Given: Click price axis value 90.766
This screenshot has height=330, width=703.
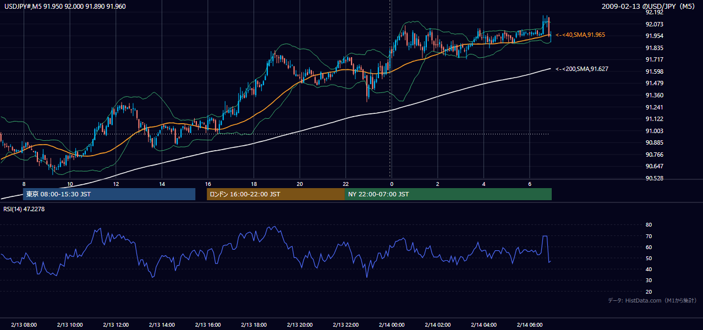Looking at the screenshot, I should coord(655,155).
